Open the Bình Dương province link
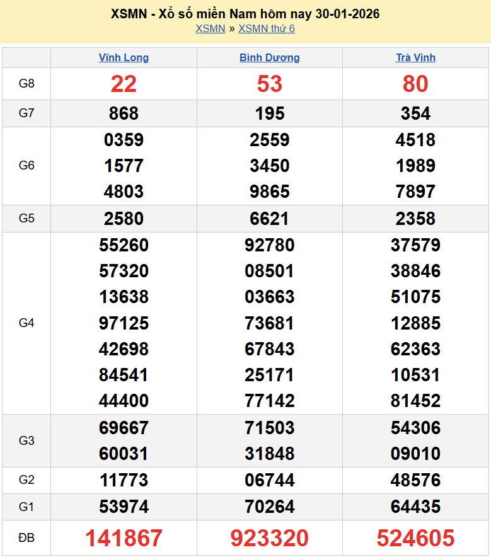The image size is (491, 557). click(x=269, y=57)
